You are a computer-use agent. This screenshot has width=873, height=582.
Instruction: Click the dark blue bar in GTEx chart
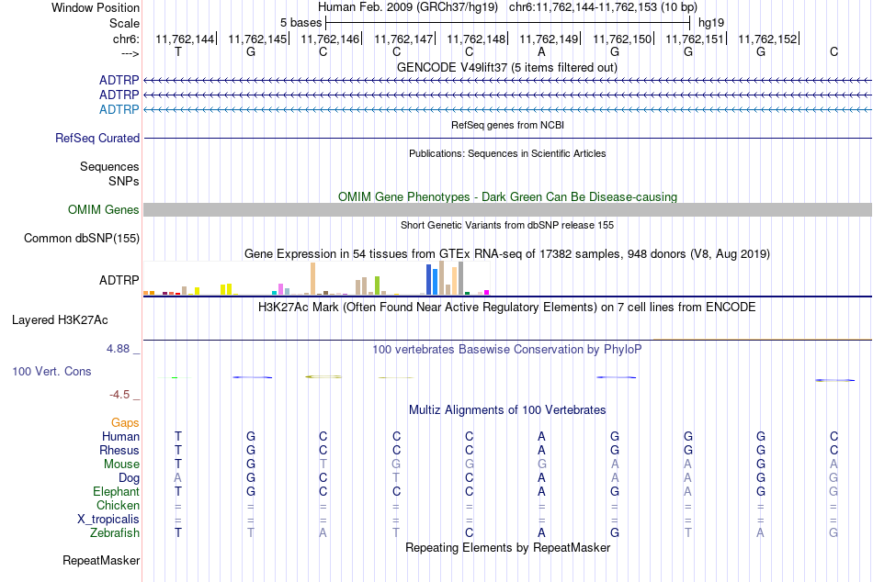coord(429,279)
